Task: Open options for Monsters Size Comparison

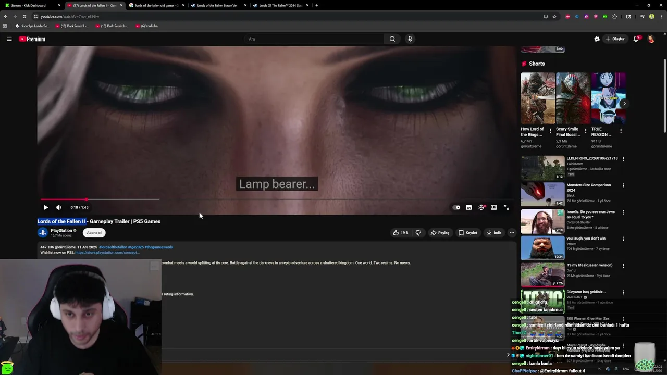Action: [623, 185]
